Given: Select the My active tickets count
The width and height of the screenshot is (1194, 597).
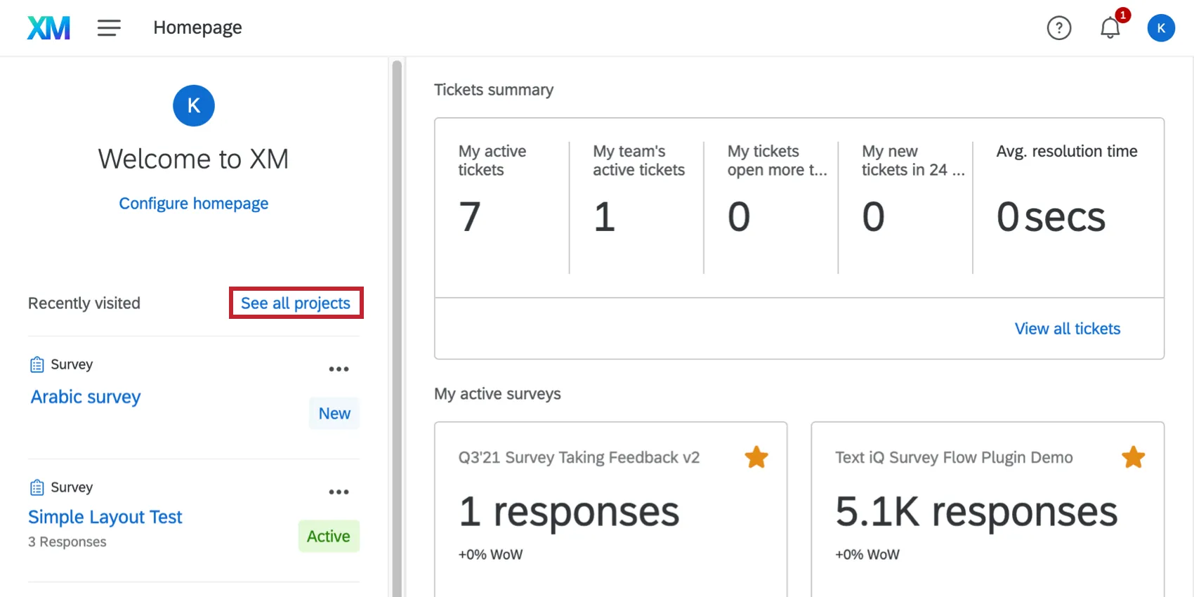Looking at the screenshot, I should click(x=470, y=216).
